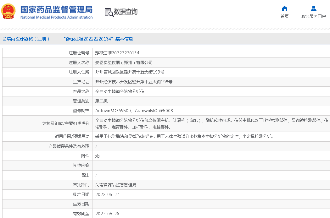Image resolution: width=330 pixels, height=218 pixels.
Task: Click the 国家药品监督管理局 title
Action: click(56, 10)
